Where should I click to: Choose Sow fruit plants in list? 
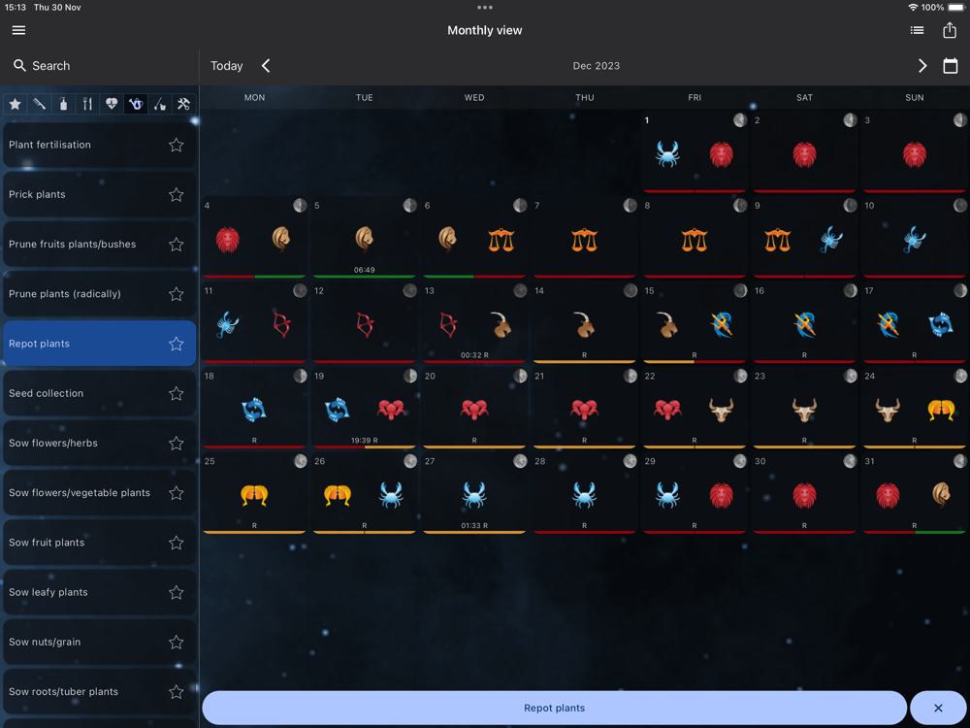click(x=100, y=543)
